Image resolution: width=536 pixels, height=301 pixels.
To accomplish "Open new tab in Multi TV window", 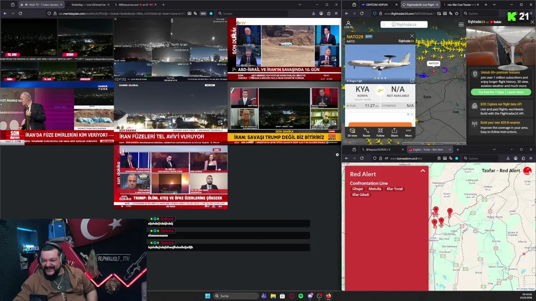I will pos(163,5).
